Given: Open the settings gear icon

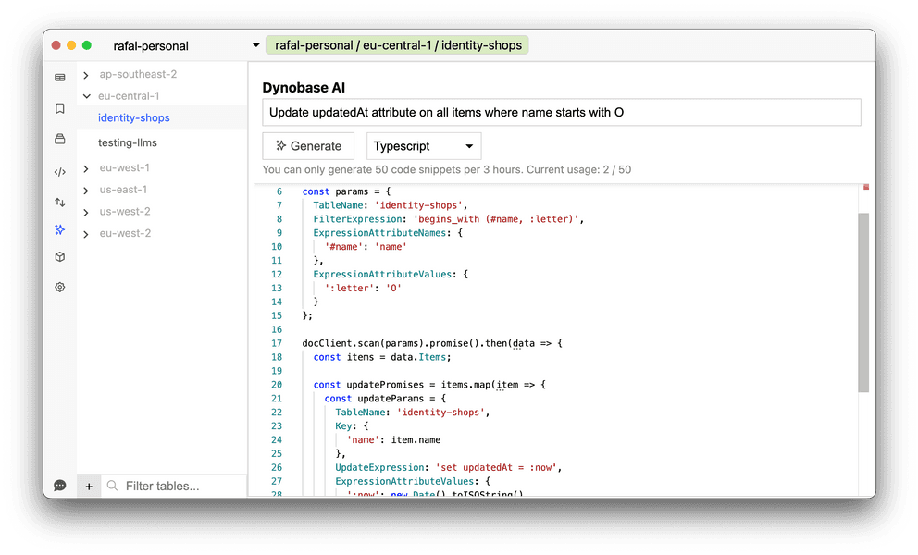Looking at the screenshot, I should (x=59, y=287).
